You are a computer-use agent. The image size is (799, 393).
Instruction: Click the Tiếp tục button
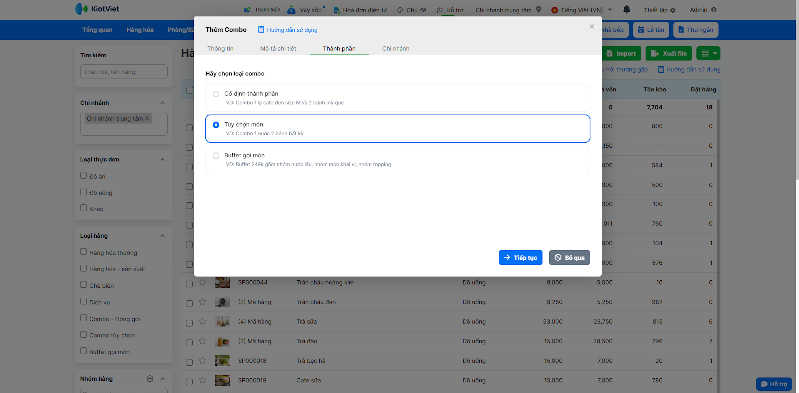point(520,257)
